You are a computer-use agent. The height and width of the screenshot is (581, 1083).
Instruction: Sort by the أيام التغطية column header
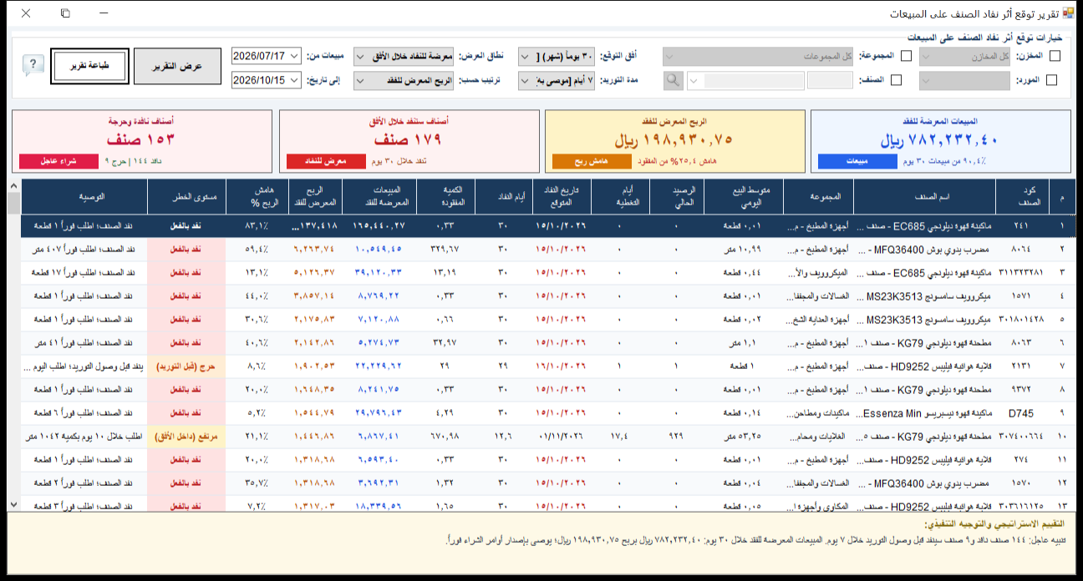coord(618,197)
